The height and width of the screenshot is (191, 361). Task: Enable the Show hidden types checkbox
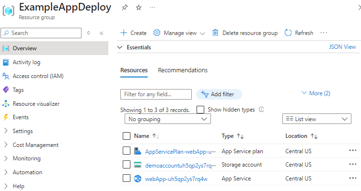(x=200, y=110)
